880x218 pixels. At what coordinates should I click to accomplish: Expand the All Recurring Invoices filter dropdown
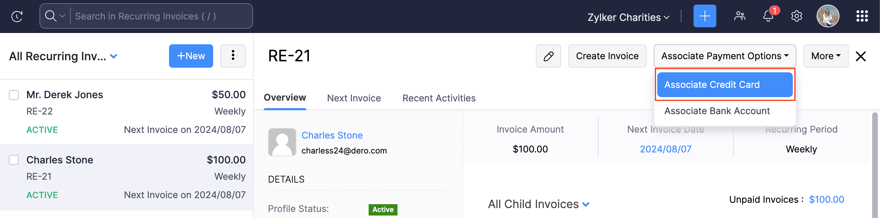[x=114, y=56]
